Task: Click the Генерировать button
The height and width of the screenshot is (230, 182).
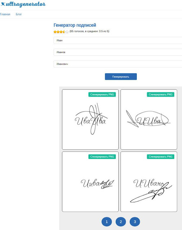Action: pos(121,77)
